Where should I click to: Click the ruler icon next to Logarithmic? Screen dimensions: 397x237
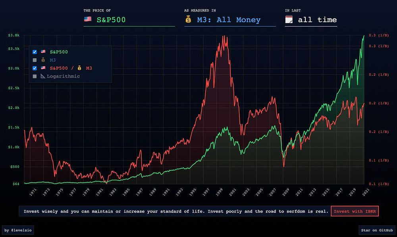coord(43,76)
